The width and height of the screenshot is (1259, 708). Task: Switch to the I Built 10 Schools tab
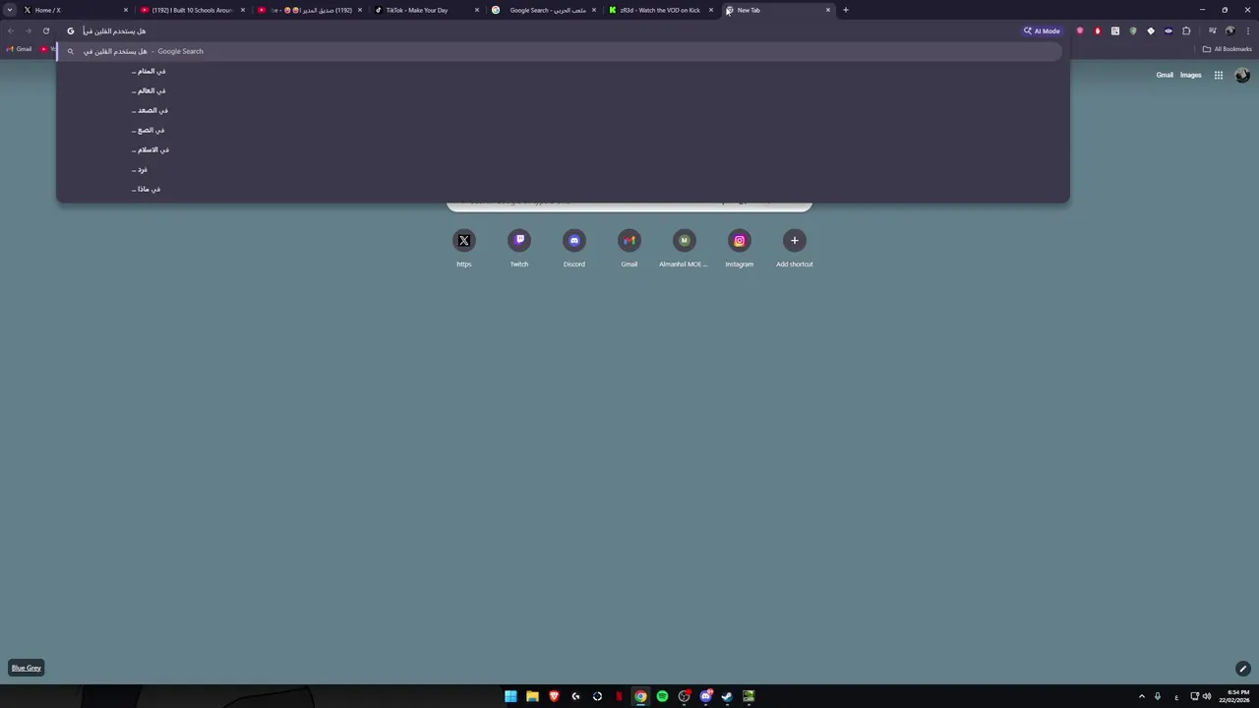[192, 10]
